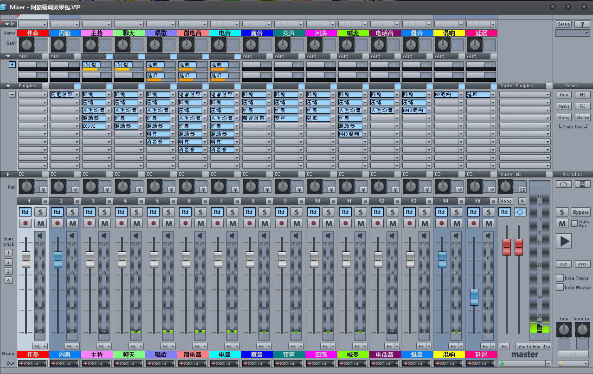This screenshot has height=374, width=593.
Task: Invert phase on track 8 魔音
Action: point(267,190)
